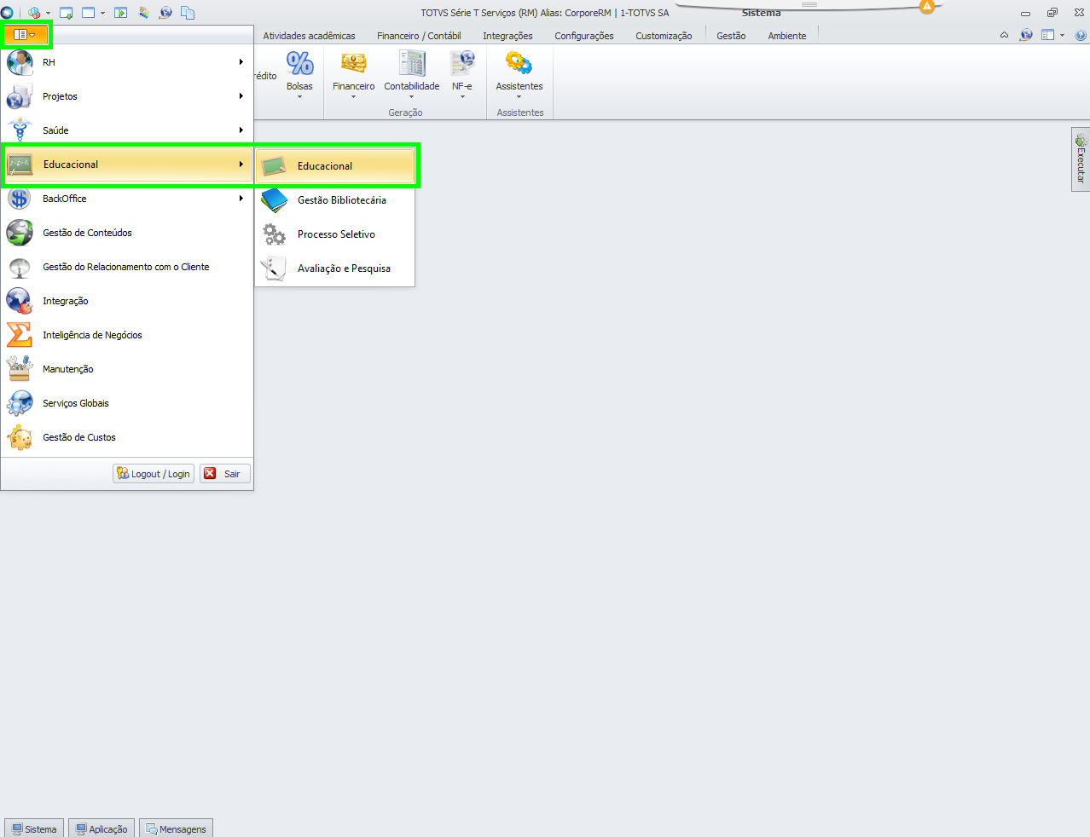
Task: Open the orange application menu button
Action: click(26, 35)
